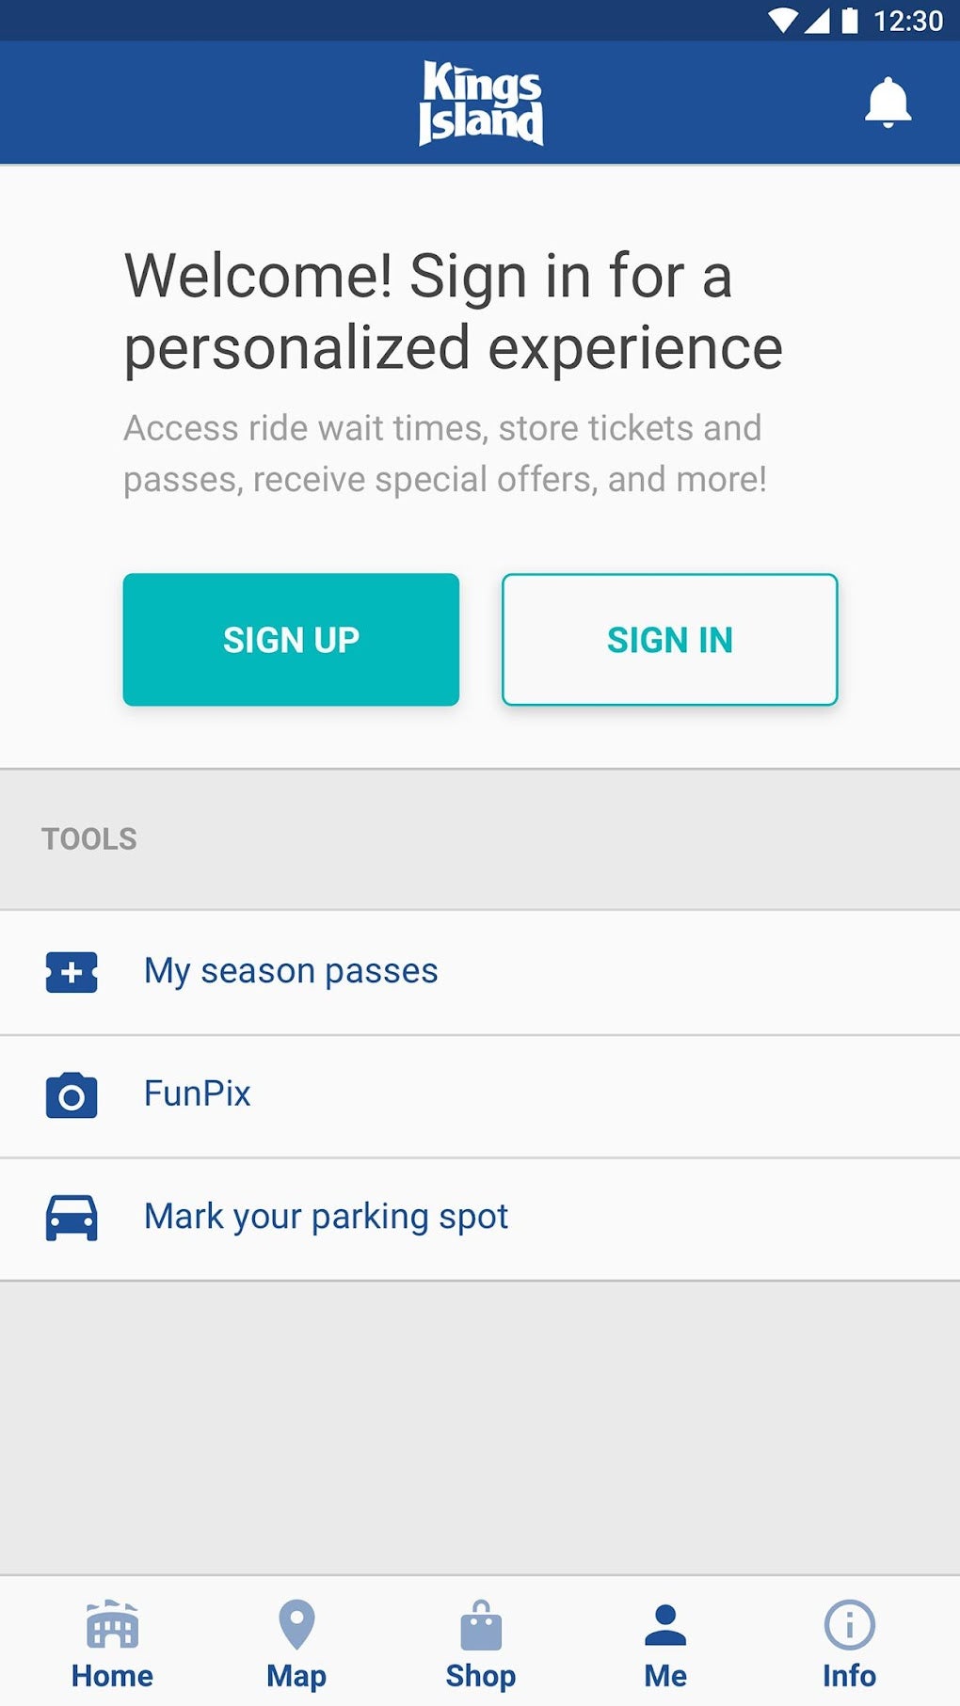The height and width of the screenshot is (1706, 960).
Task: Tap the Map pin icon
Action: [296, 1625]
